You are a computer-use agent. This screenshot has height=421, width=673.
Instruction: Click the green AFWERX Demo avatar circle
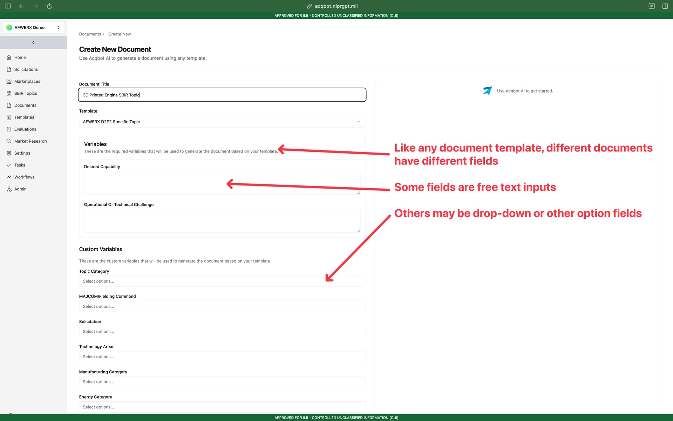(9, 27)
